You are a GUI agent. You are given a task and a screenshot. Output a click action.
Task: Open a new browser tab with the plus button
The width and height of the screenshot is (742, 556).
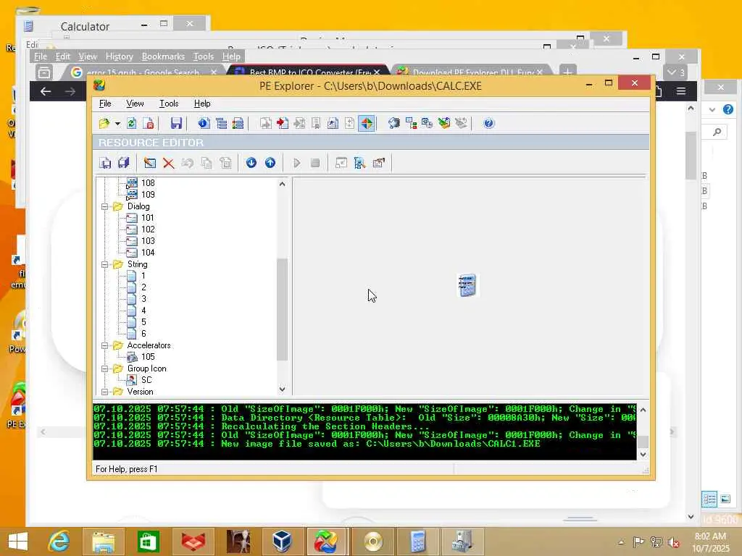coord(567,72)
